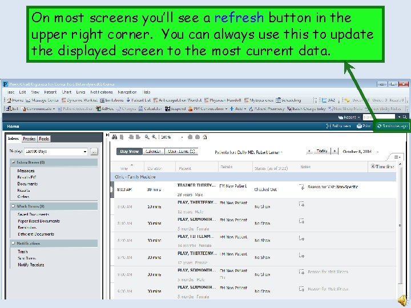Open Message Center

pyautogui.click(x=42, y=100)
